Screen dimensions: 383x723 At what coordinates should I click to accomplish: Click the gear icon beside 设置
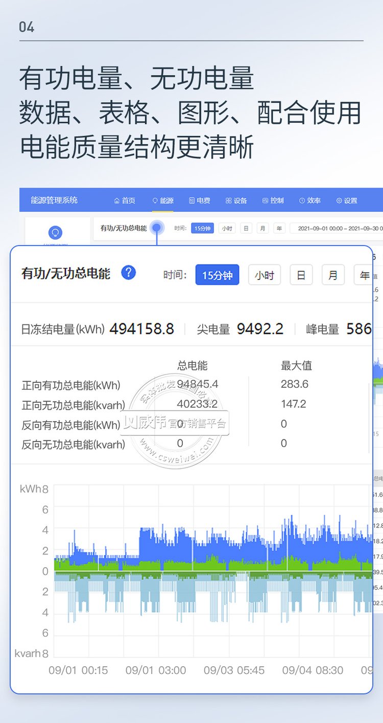pos(339,201)
